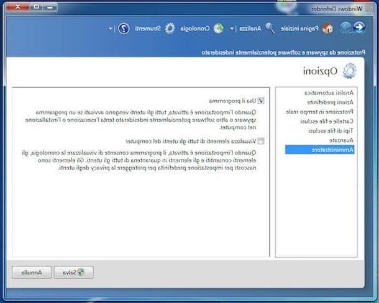Open Strumenti with the gear toolbar icon
Screen dimensions: 379x303
(170, 29)
